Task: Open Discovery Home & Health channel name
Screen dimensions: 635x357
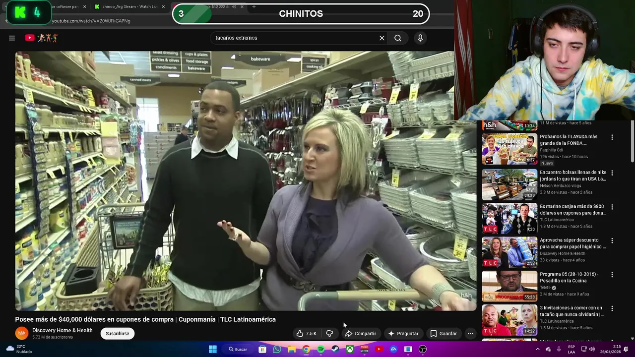Action: click(x=63, y=331)
